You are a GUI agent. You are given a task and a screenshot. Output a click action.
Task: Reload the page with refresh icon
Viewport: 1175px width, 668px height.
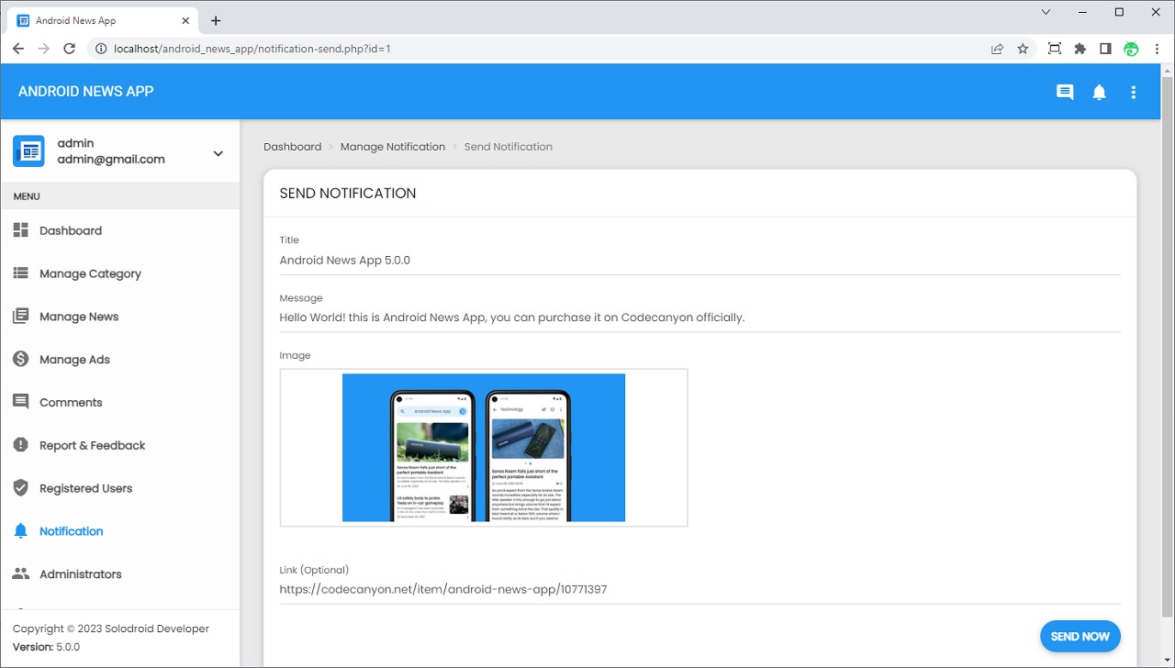point(69,49)
